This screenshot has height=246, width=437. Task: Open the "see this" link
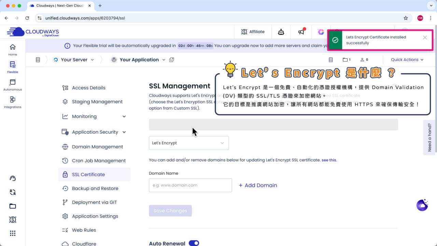[x=328, y=160]
